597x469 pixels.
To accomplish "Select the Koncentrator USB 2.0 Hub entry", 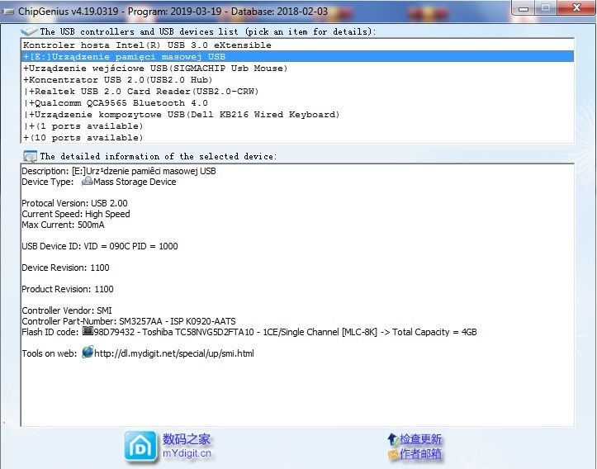I will [297, 80].
